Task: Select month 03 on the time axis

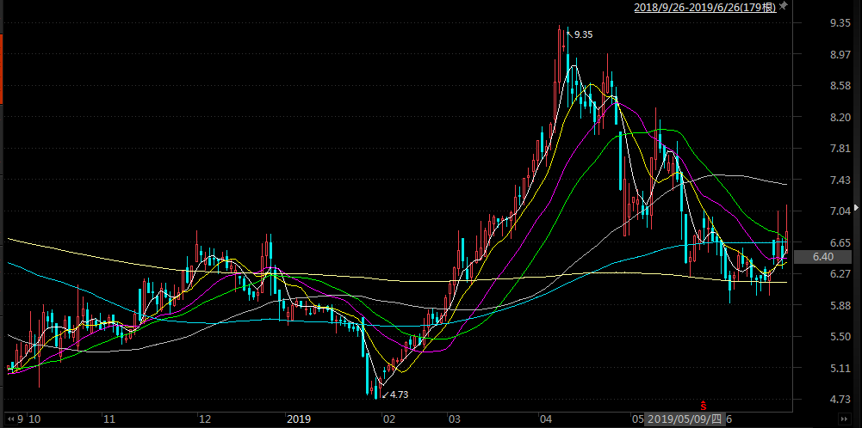Action: coord(454,419)
